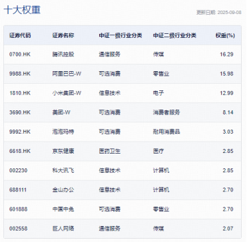
Task: Click weight 2.70 in the 中国中免 row
Action: click(x=228, y=209)
